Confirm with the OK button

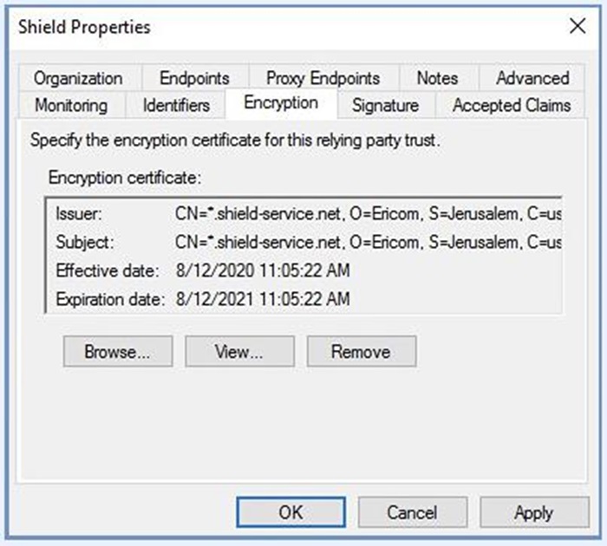coord(290,512)
